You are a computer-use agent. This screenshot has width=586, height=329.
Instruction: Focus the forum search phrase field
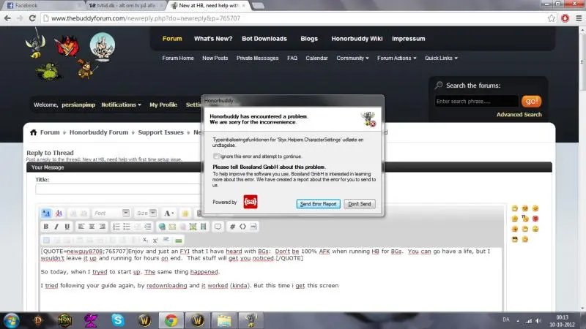coord(477,101)
